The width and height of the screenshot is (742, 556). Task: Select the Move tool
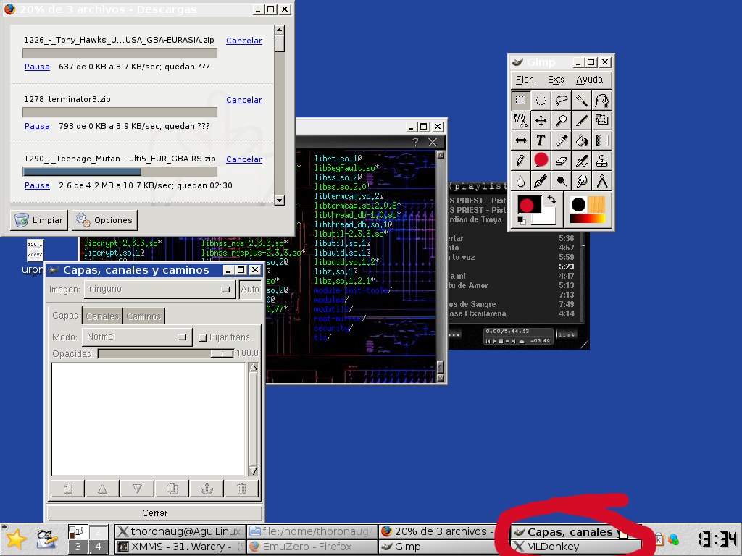pos(541,121)
